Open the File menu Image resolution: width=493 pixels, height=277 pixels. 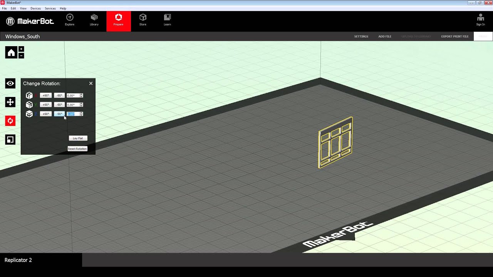point(4,8)
